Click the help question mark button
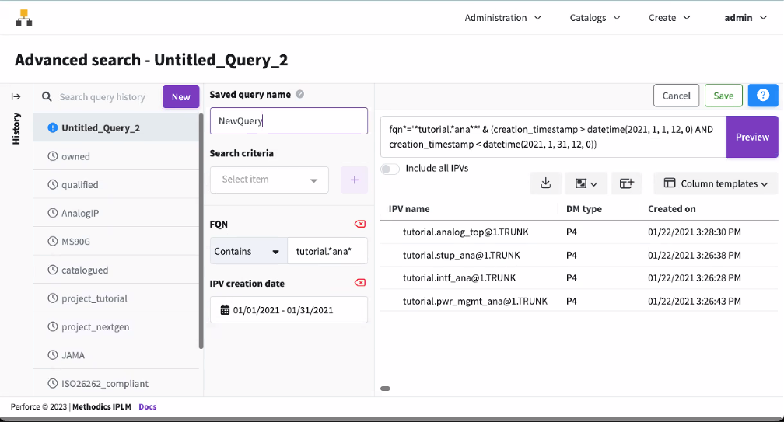784x422 pixels. pos(762,96)
